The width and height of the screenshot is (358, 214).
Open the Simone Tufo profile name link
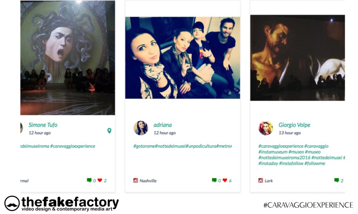pos(43,125)
